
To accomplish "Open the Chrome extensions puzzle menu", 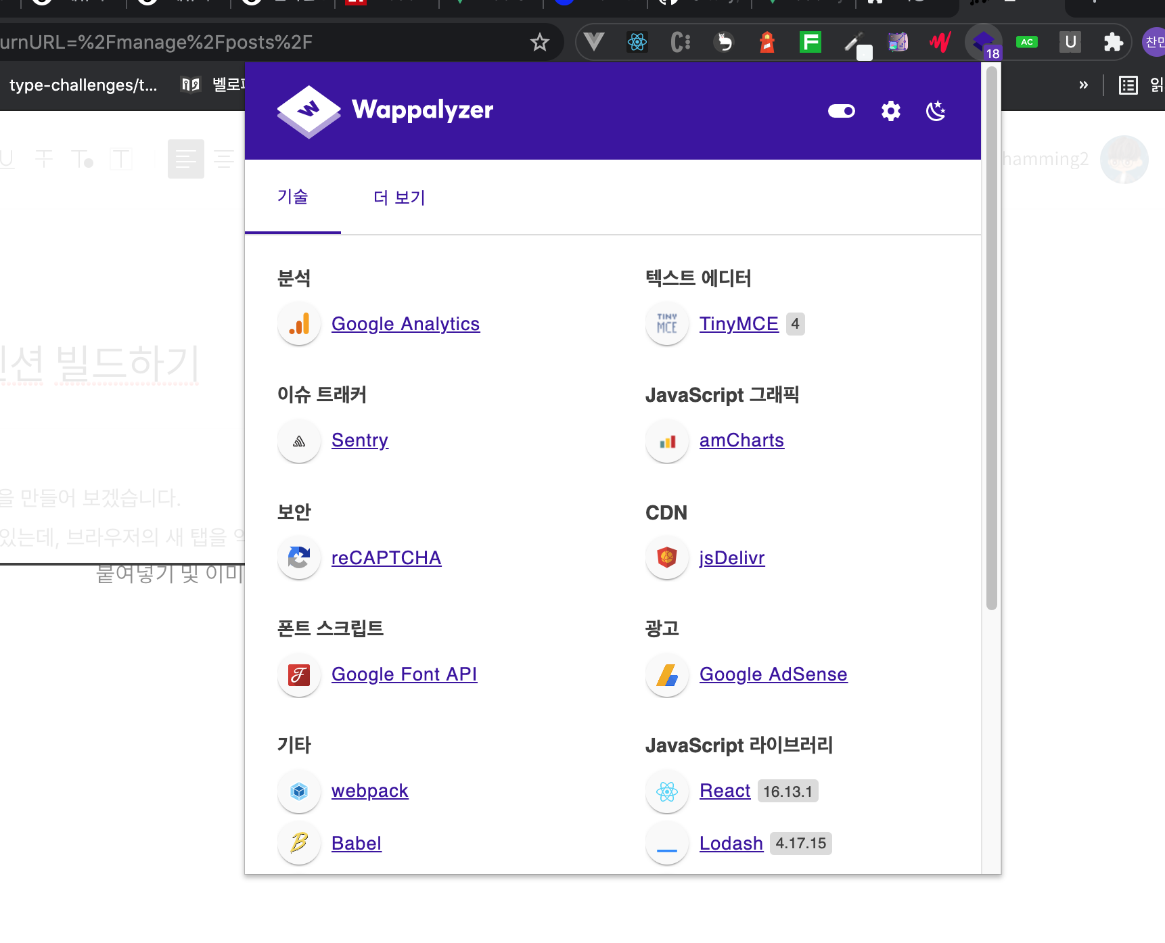I will (x=1113, y=42).
